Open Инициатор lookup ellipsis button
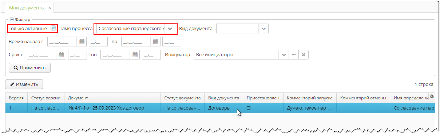The height and width of the screenshot is (136, 440). coord(294,55)
